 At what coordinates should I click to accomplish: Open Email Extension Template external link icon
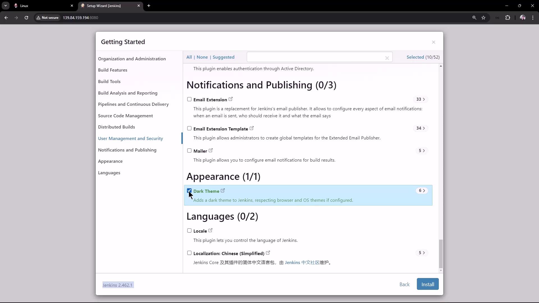tap(252, 128)
